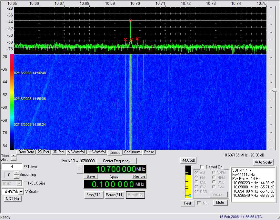Open the Continuum tab

click(x=132, y=152)
